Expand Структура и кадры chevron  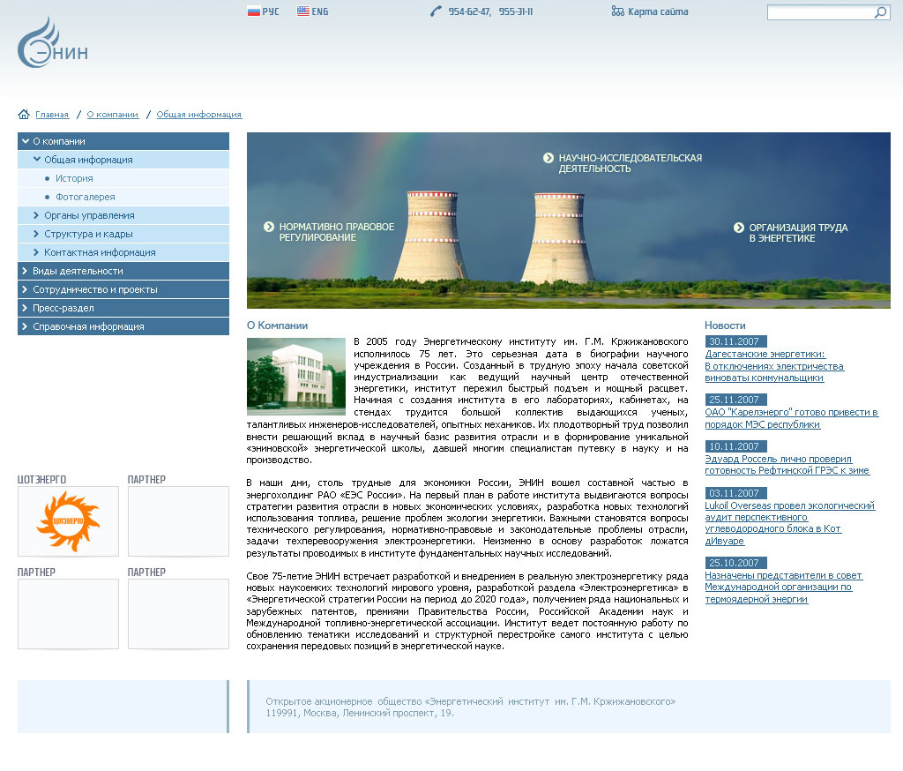click(x=36, y=234)
